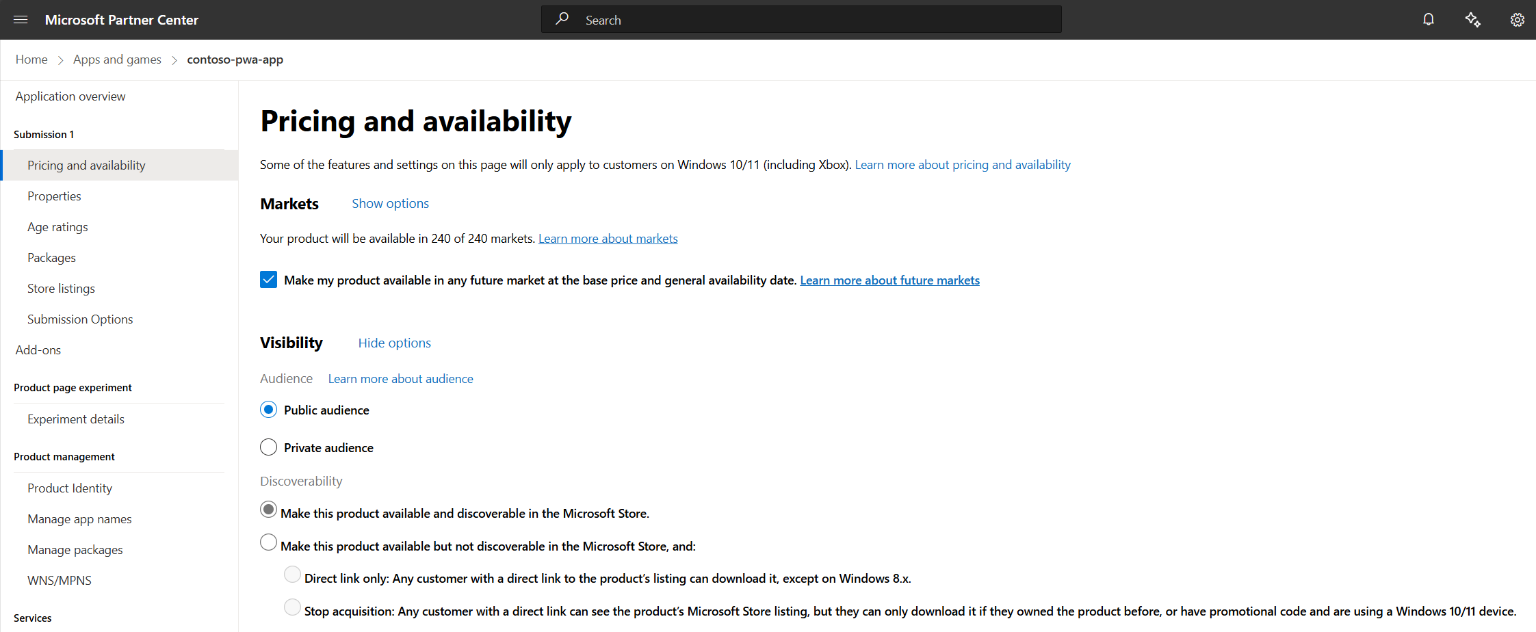Uncheck the future market availability checkbox
Viewport: 1536px width, 632px height.
[x=268, y=280]
